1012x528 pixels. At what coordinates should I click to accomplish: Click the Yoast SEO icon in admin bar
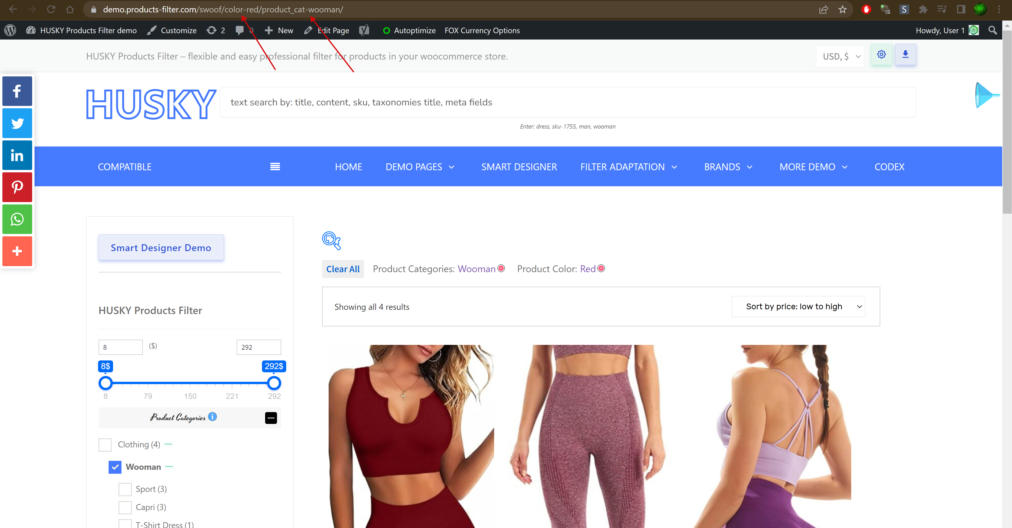[x=364, y=30]
